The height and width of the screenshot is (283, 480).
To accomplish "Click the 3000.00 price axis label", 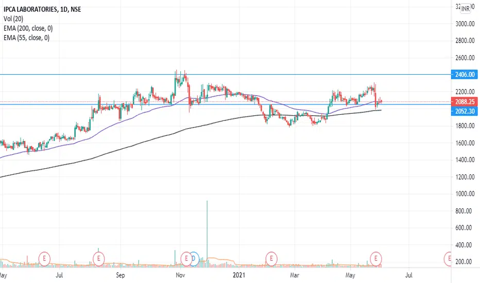I will click(465, 24).
